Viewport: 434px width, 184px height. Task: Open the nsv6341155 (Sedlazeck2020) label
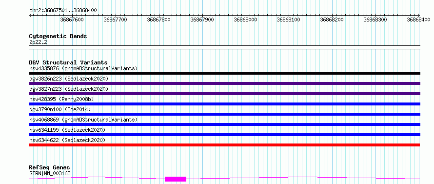(x=67, y=130)
